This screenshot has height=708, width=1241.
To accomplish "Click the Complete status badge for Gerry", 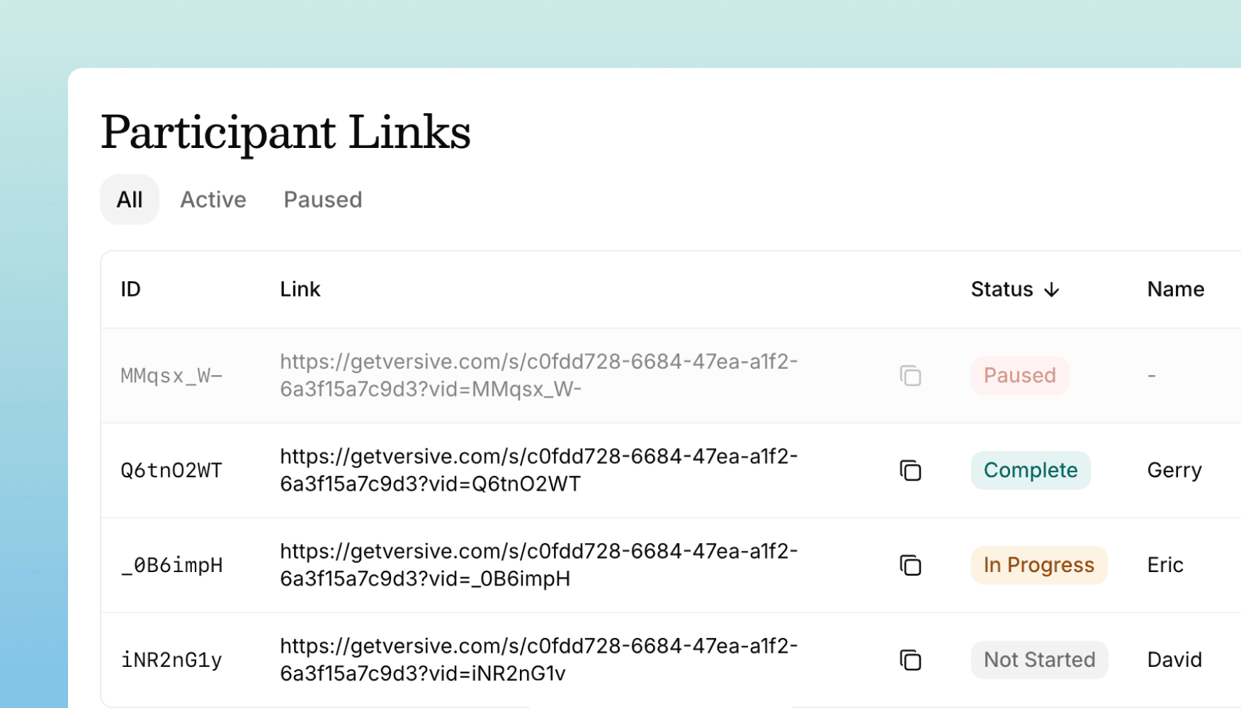I will (x=1030, y=470).
